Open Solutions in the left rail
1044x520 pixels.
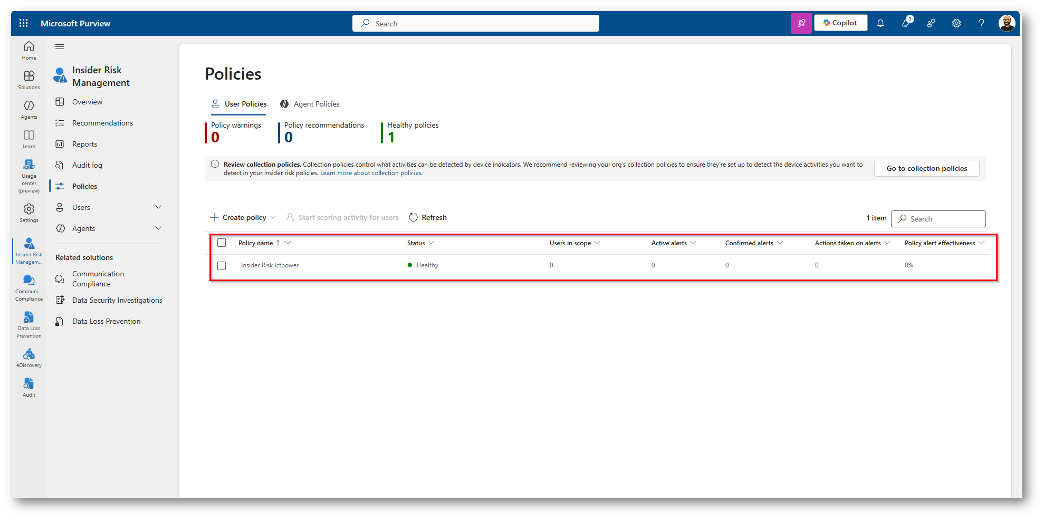pos(29,80)
